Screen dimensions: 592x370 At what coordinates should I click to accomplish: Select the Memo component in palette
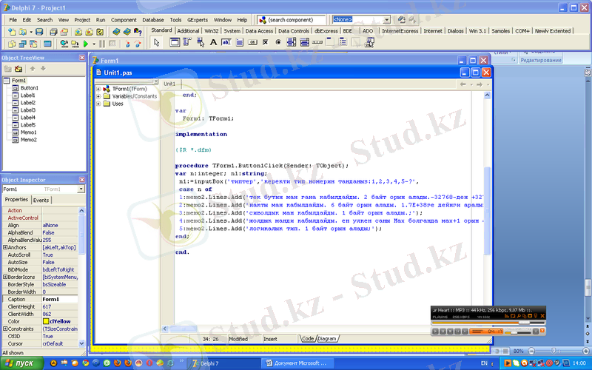coord(239,42)
